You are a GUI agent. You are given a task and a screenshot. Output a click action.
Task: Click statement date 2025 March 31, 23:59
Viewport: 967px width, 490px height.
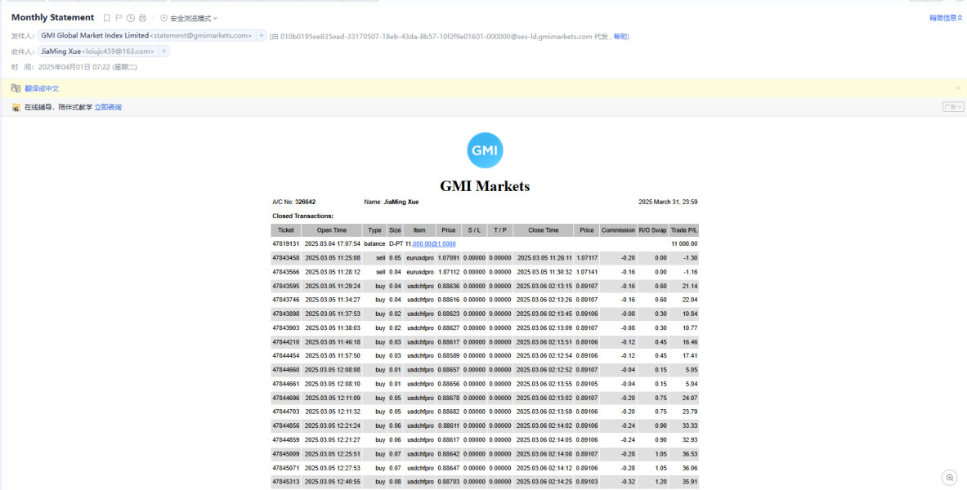coord(668,203)
